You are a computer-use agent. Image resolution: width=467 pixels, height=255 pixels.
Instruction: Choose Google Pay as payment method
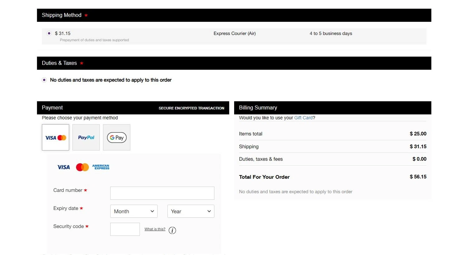pos(117,137)
